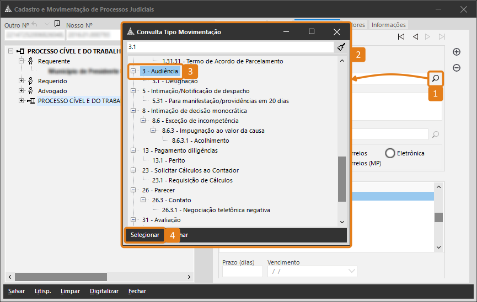Expand the Requerido tree node

click(22, 81)
